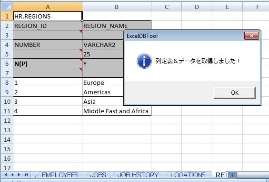The height and width of the screenshot is (182, 269).
Task: Click the Y cell in row 6
Action: click(103, 64)
